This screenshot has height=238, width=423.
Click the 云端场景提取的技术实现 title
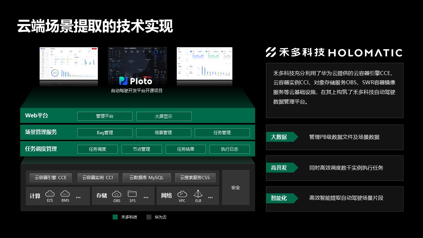[x=95, y=26]
